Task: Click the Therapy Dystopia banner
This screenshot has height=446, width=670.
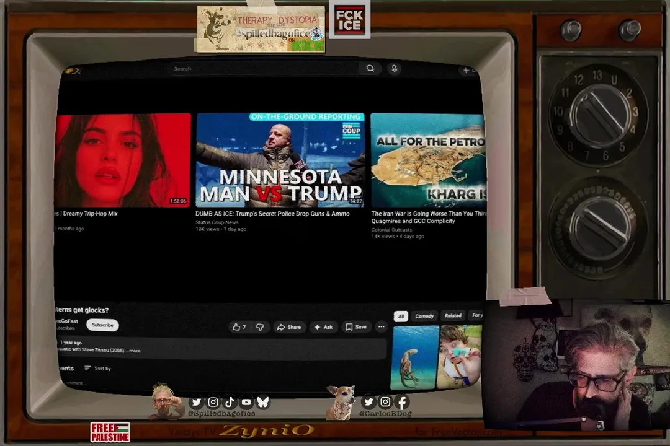Action: [x=261, y=28]
